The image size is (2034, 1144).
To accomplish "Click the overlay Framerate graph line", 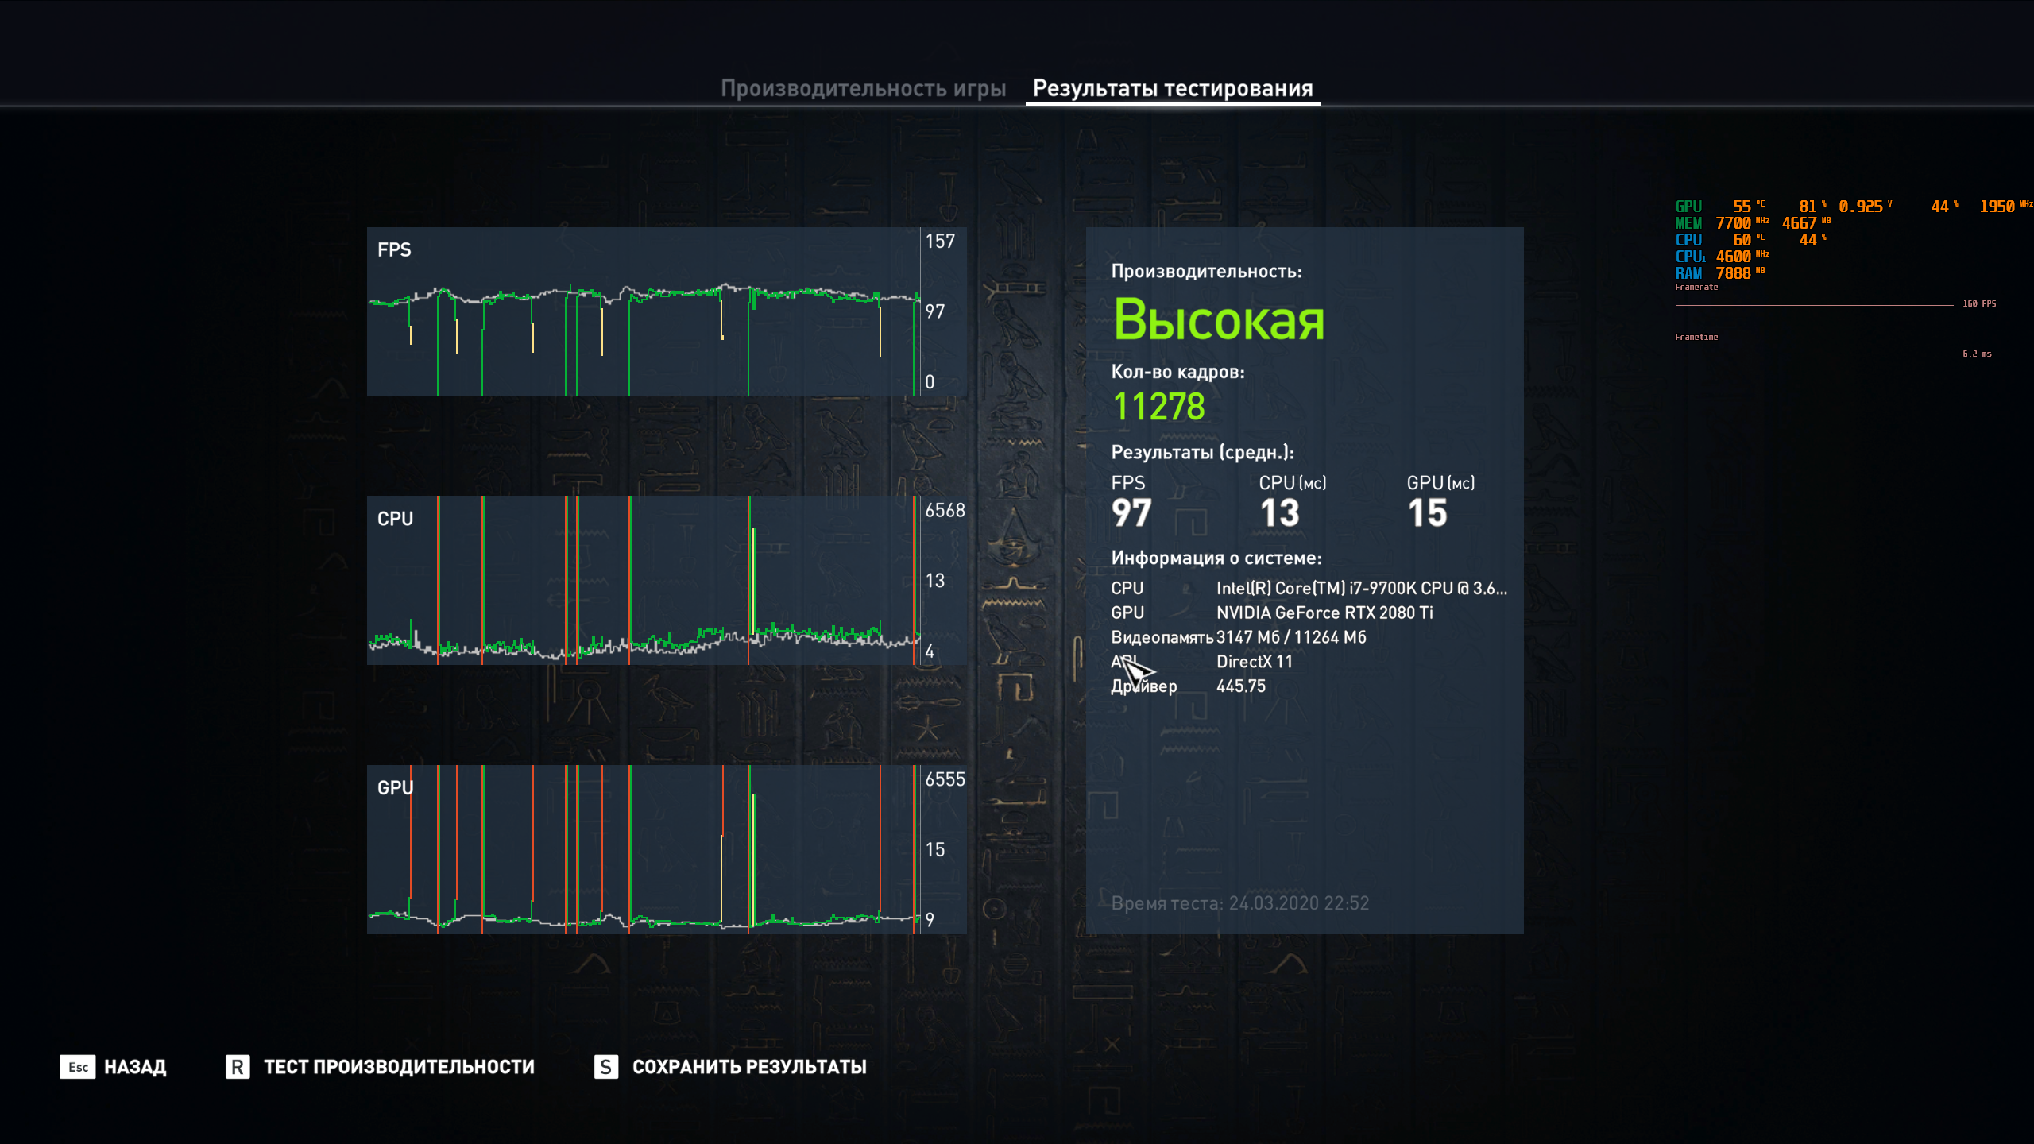I will (x=1814, y=305).
